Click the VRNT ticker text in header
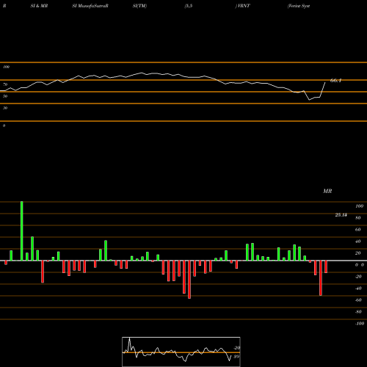The height and width of the screenshot is (367, 367). [x=243, y=6]
